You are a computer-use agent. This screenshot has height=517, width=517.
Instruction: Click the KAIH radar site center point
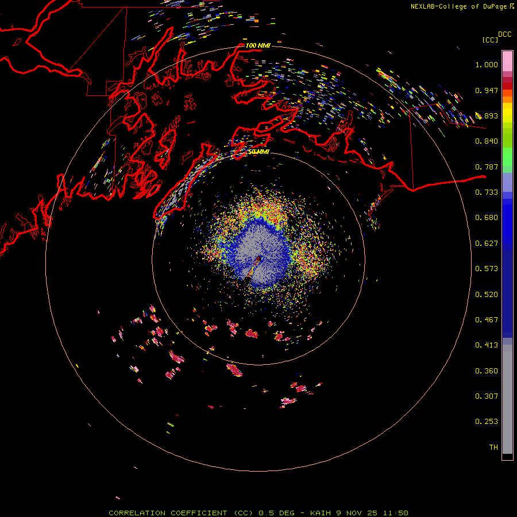pyautogui.click(x=258, y=259)
